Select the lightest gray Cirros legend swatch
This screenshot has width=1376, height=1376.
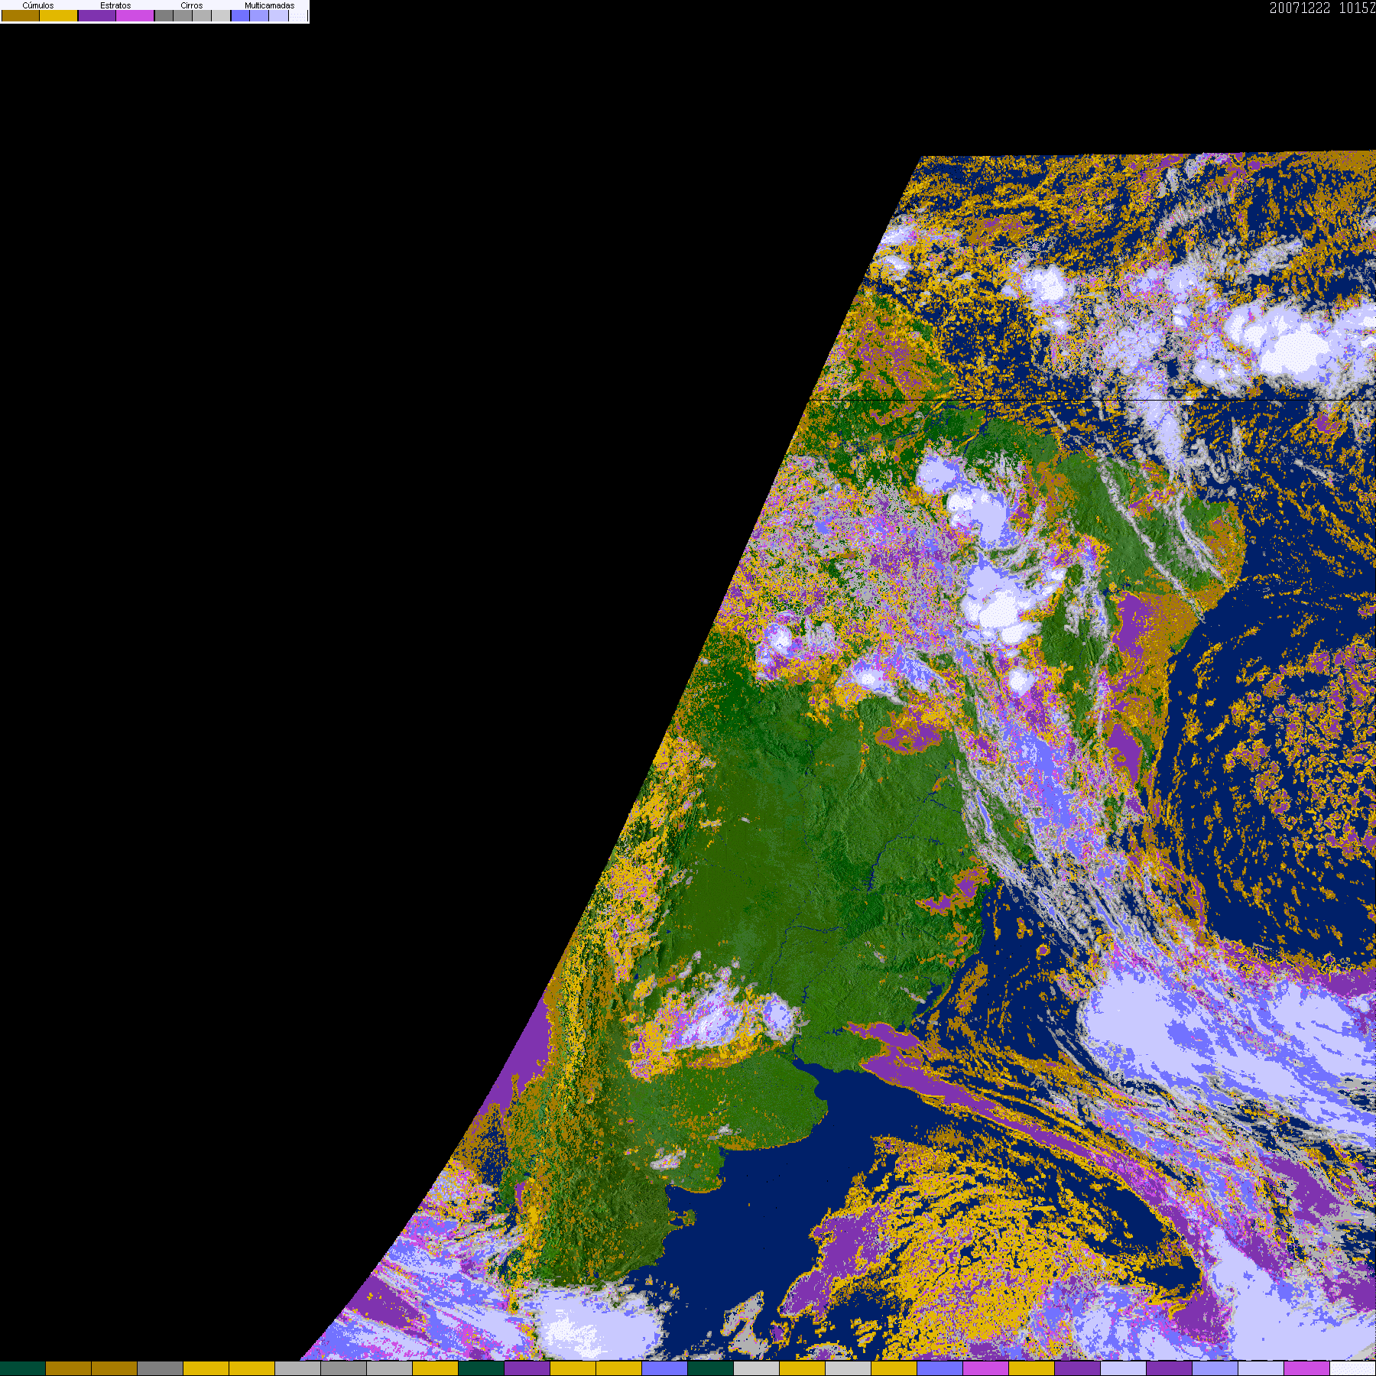(221, 15)
